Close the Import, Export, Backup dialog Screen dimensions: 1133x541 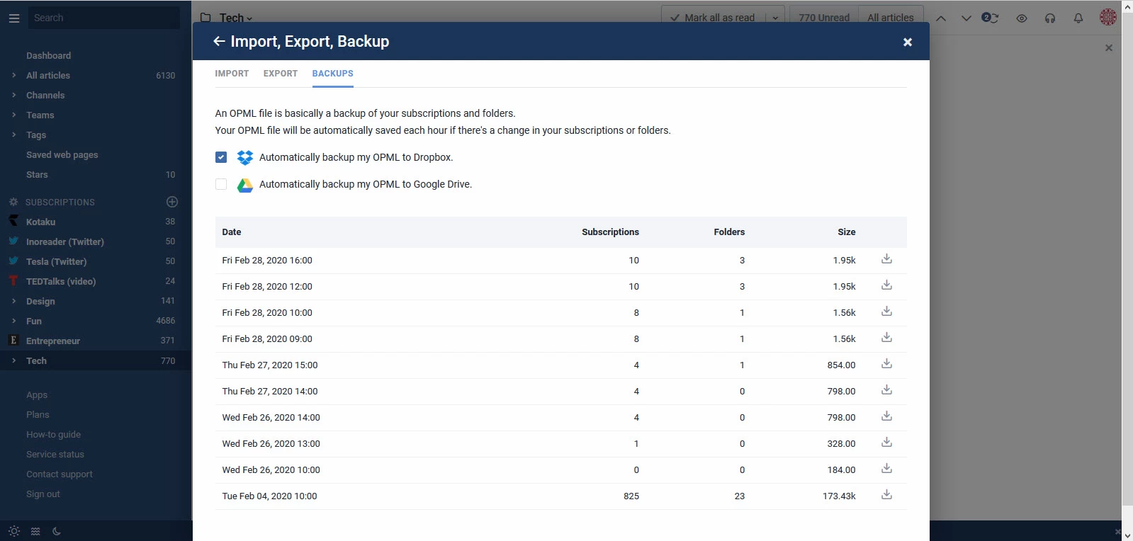907,42
